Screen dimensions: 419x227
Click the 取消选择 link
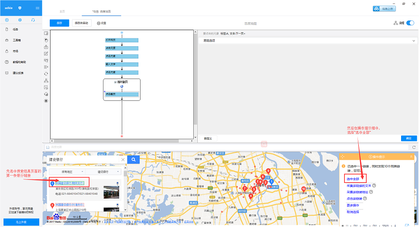pyautogui.click(x=353, y=212)
